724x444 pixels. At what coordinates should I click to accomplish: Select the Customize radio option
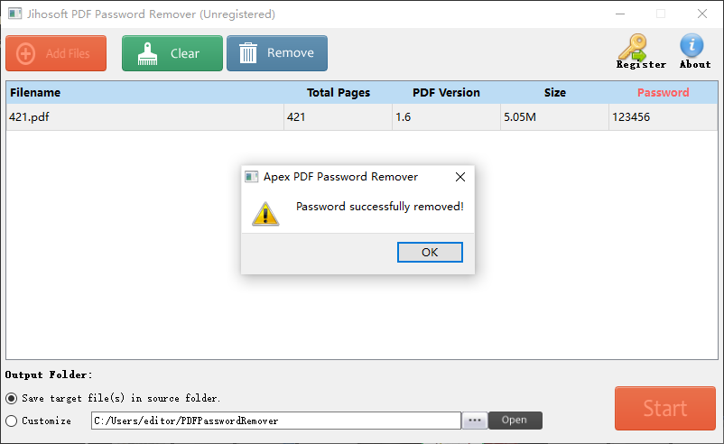tap(12, 421)
